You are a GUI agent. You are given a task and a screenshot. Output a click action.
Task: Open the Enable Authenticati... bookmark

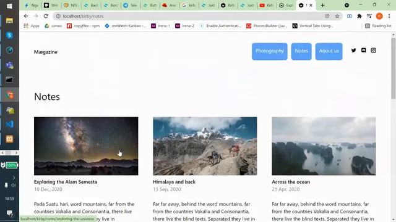tap(220, 26)
